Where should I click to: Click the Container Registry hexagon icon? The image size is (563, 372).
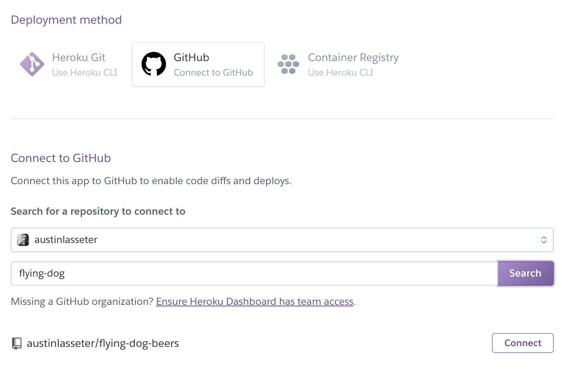(x=288, y=64)
